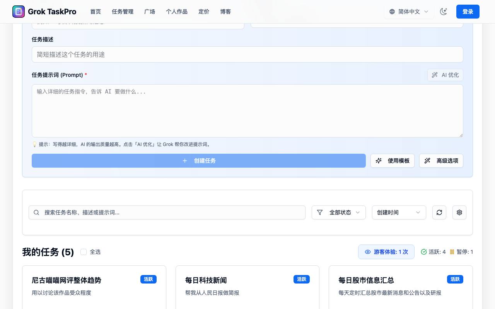
Task: Focus the 任务描述 input field
Action: point(247,54)
